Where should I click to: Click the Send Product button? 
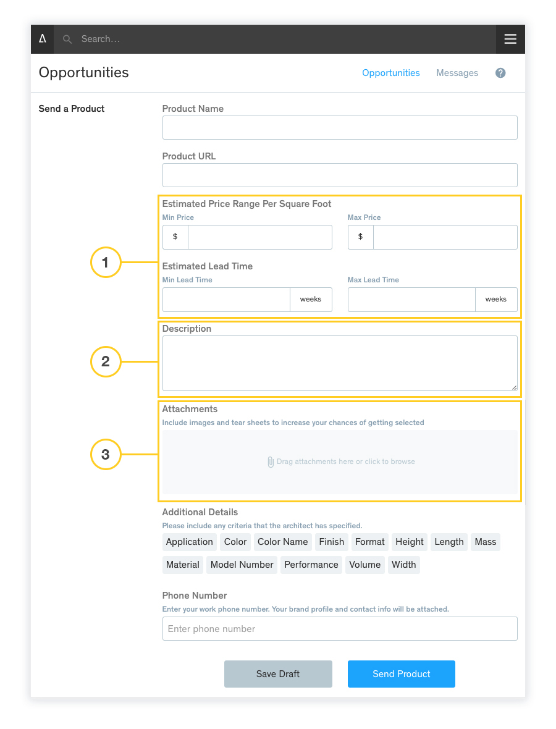tap(401, 674)
